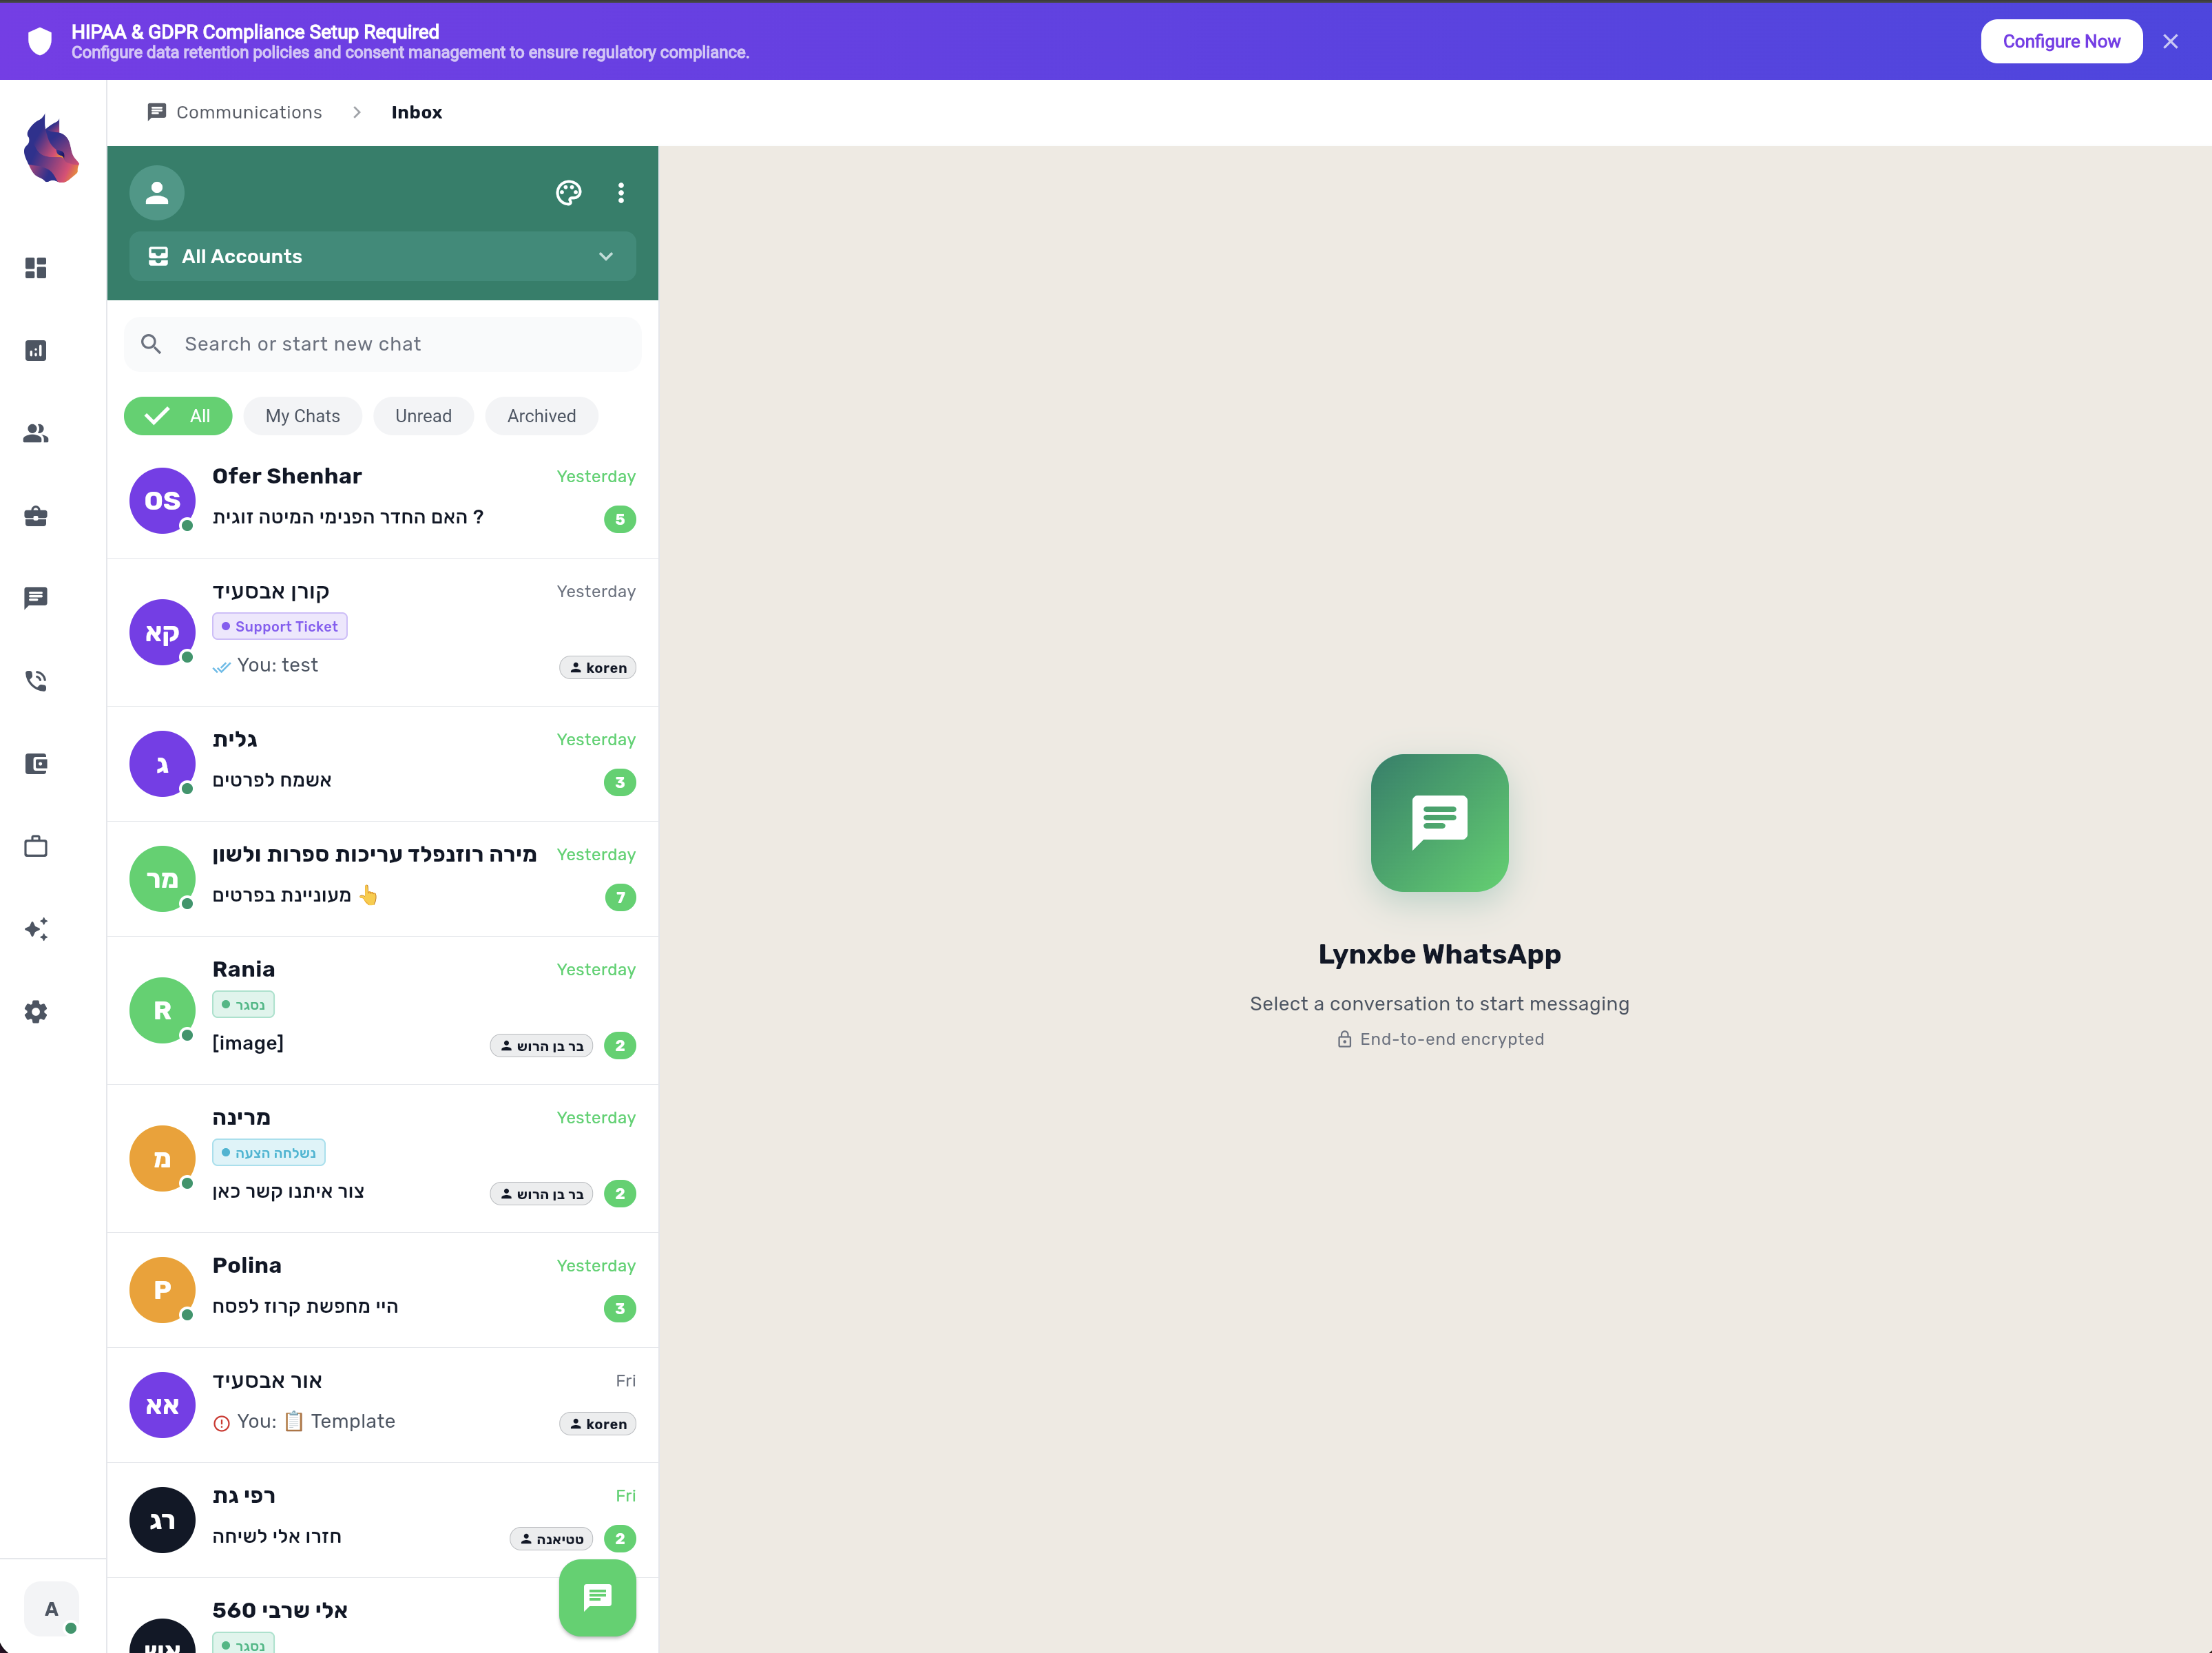This screenshot has width=2212, height=1653.
Task: Enable the Unread conversation filter
Action: click(x=423, y=415)
